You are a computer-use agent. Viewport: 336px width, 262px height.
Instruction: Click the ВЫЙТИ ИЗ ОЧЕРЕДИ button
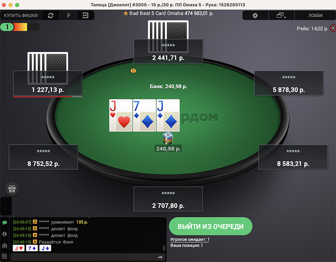[210, 226]
